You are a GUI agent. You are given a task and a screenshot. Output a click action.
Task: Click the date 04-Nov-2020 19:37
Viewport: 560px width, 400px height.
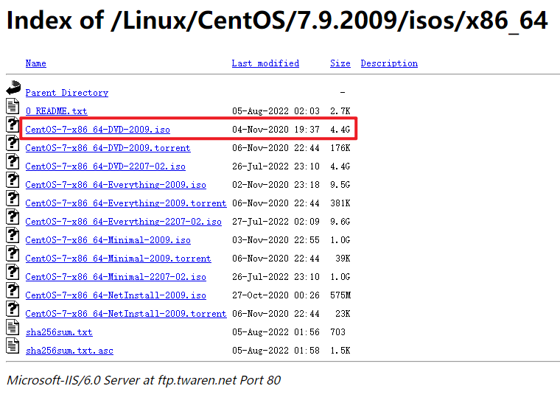click(276, 130)
